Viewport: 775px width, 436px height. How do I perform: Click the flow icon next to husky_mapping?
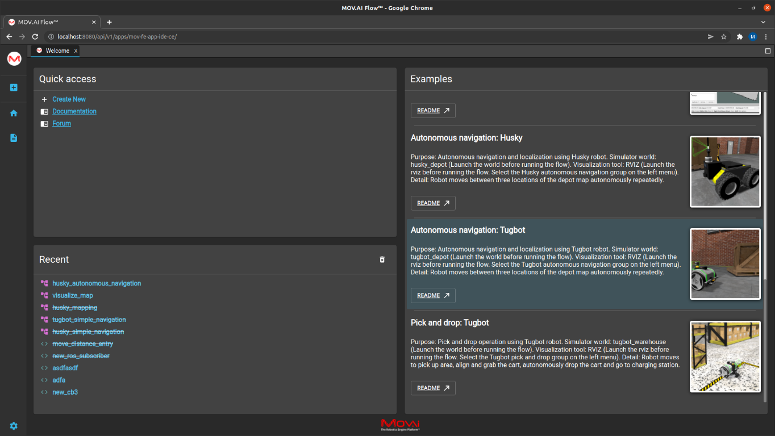point(44,308)
